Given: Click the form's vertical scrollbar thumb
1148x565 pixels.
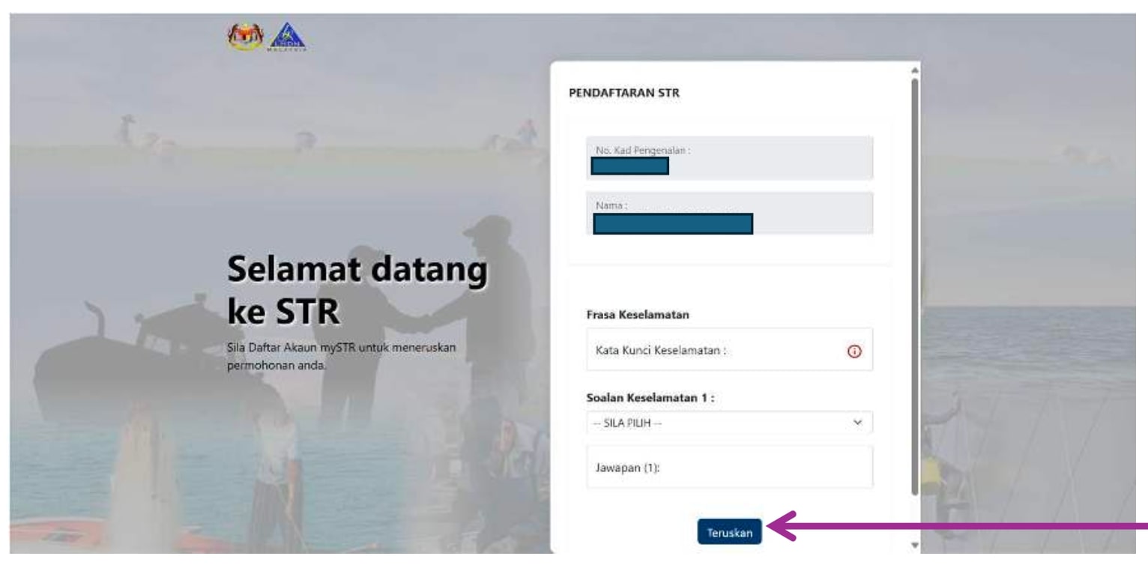Looking at the screenshot, I should pos(913,285).
